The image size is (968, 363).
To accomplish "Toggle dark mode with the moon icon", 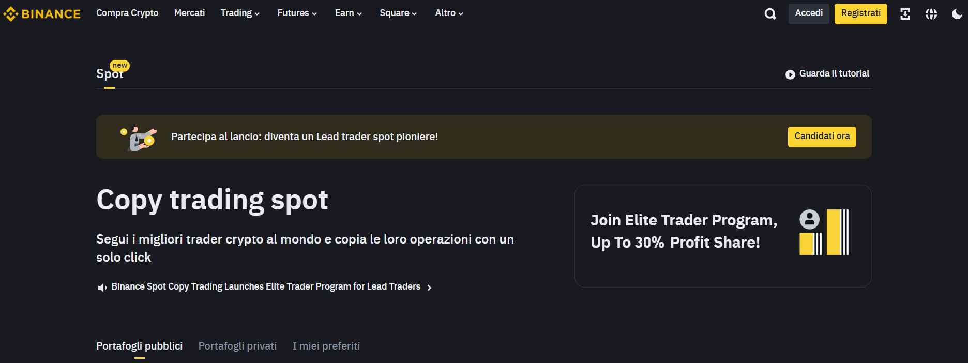I will [956, 14].
